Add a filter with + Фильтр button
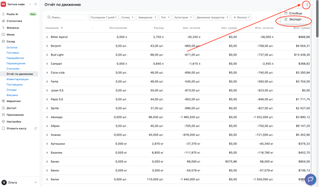This screenshot has height=187, width=319. pyautogui.click(x=241, y=17)
